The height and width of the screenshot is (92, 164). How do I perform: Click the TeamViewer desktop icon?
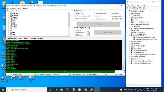coord(13,78)
